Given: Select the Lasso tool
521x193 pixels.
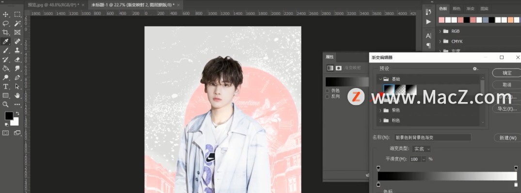Looking at the screenshot, I should (6, 24).
